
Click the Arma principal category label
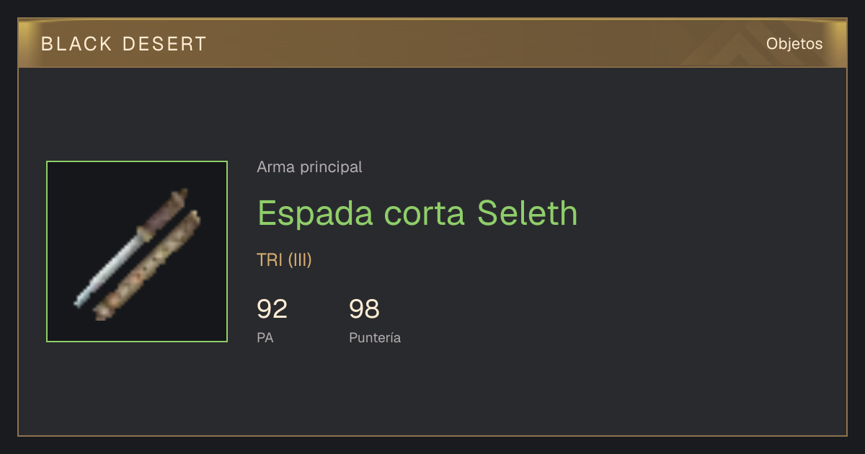point(309,167)
